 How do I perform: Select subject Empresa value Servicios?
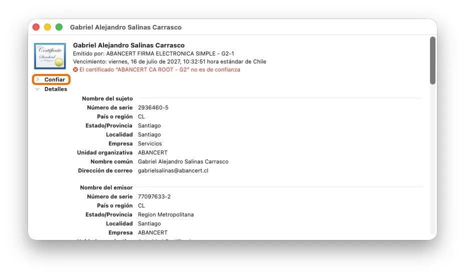pyautogui.click(x=150, y=143)
